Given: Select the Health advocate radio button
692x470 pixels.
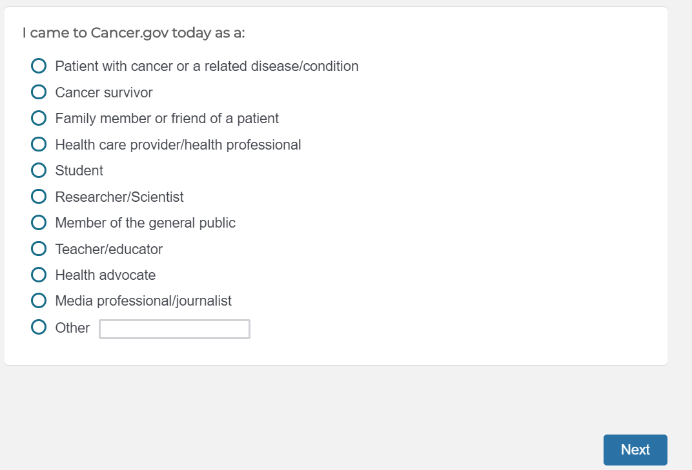Looking at the screenshot, I should coord(39,275).
